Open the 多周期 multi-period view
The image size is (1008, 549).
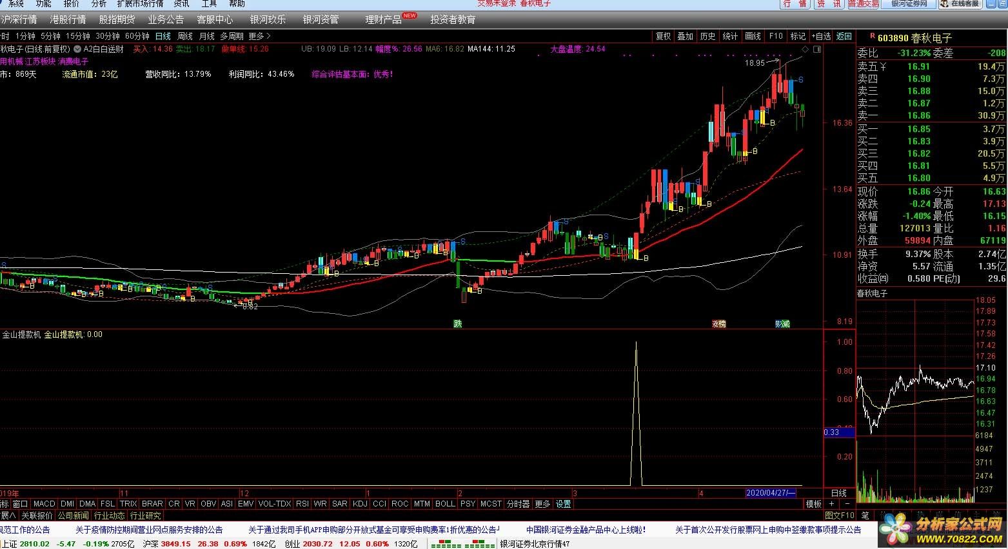tap(232, 36)
